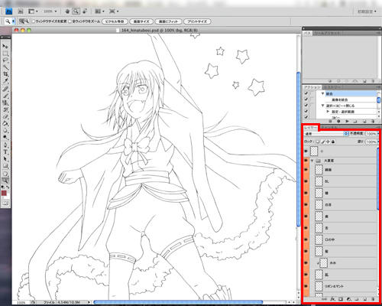Select the Rectangular Marquee tool
The height and width of the screenshot is (306, 382).
tap(5, 53)
